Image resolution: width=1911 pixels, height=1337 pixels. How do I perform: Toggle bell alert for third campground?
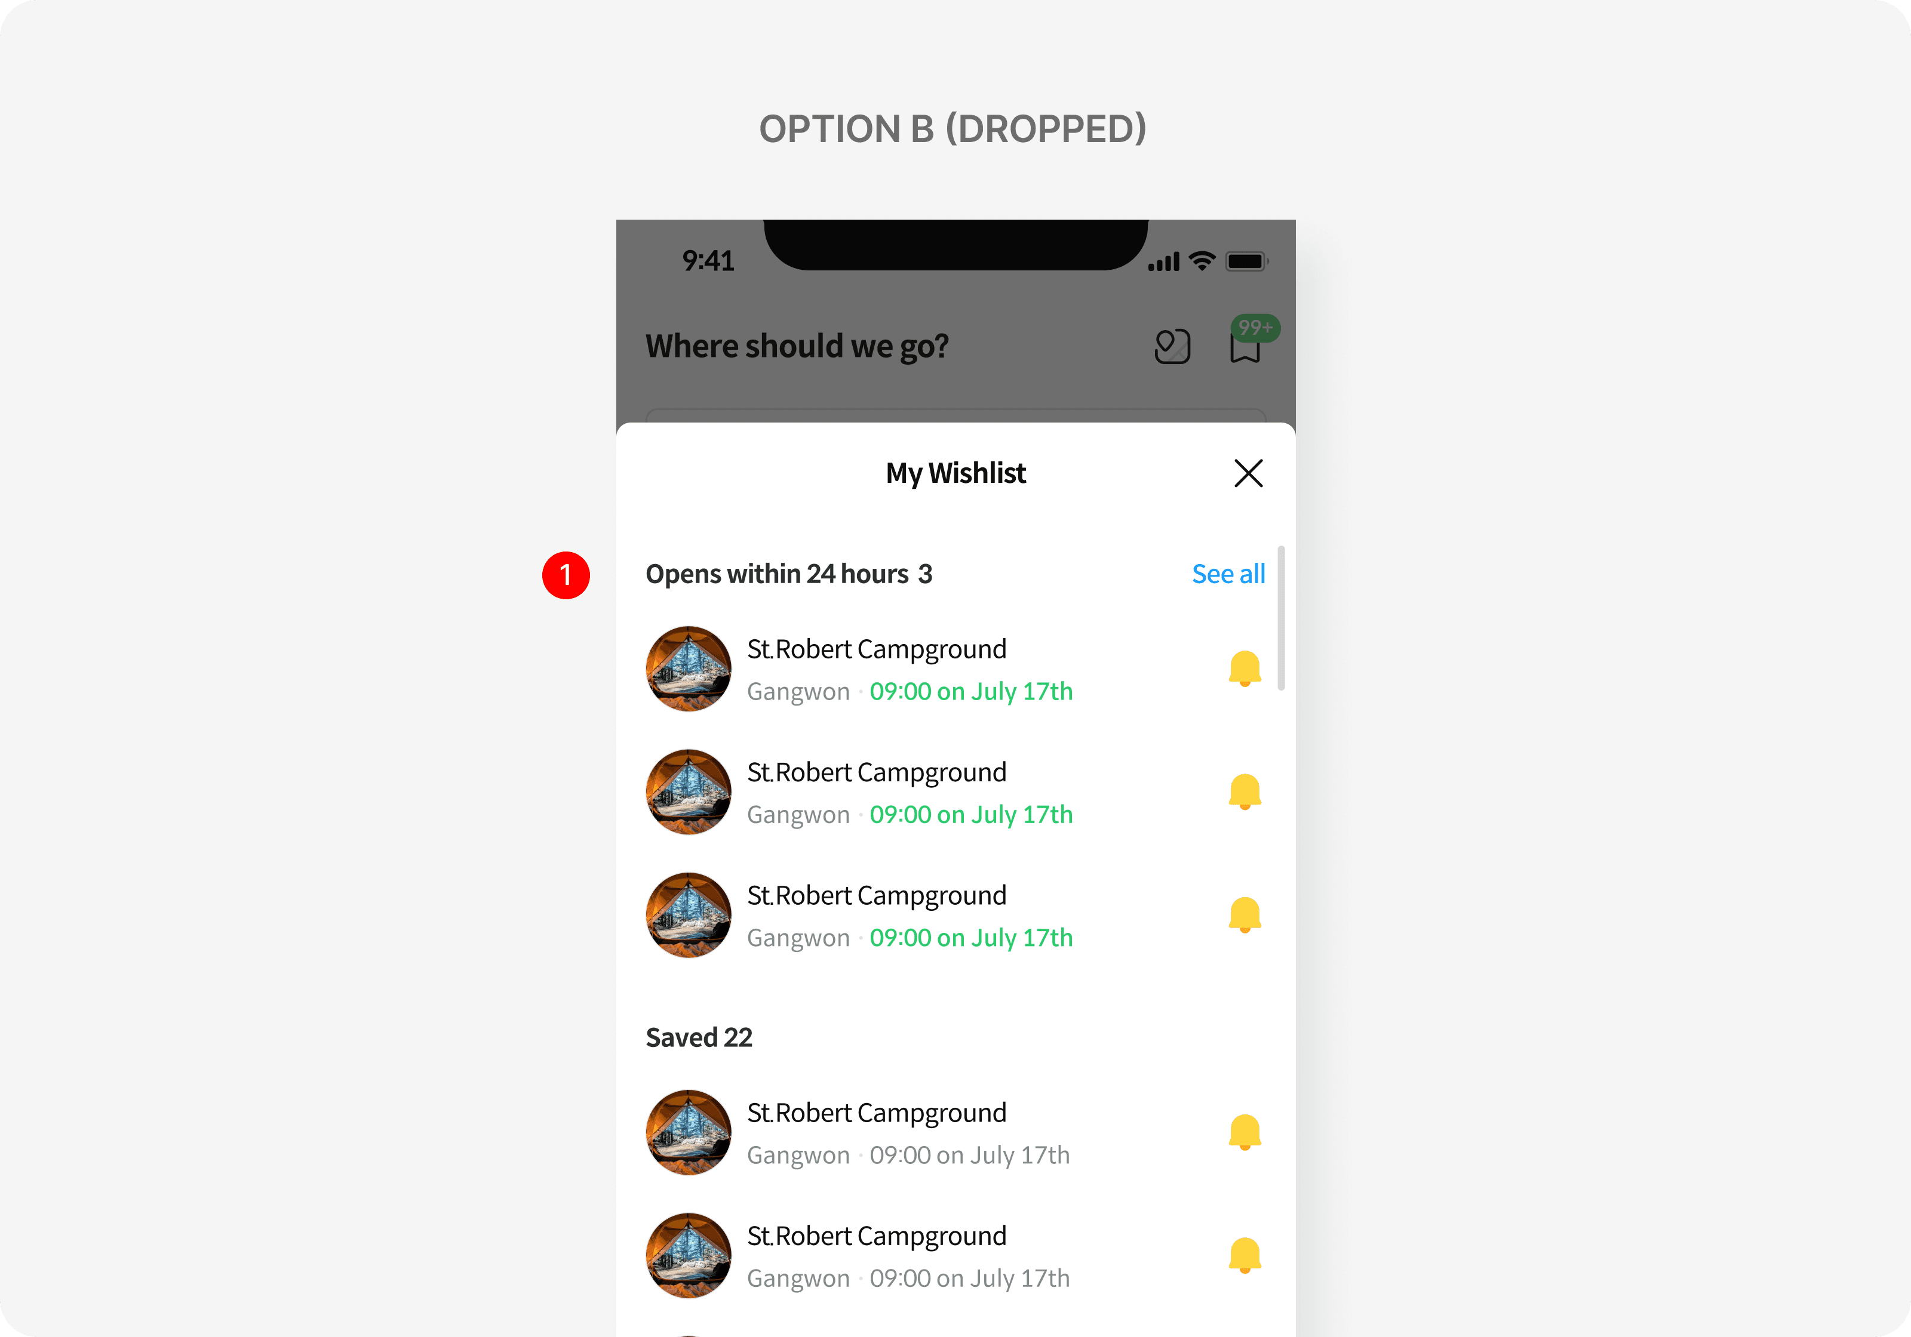[x=1245, y=915]
